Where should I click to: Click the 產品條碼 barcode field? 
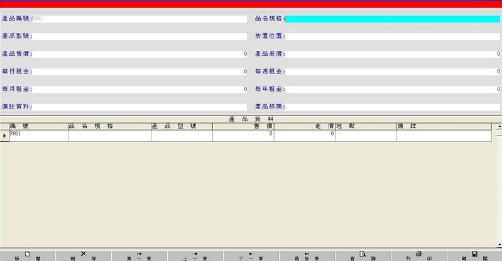[393, 107]
